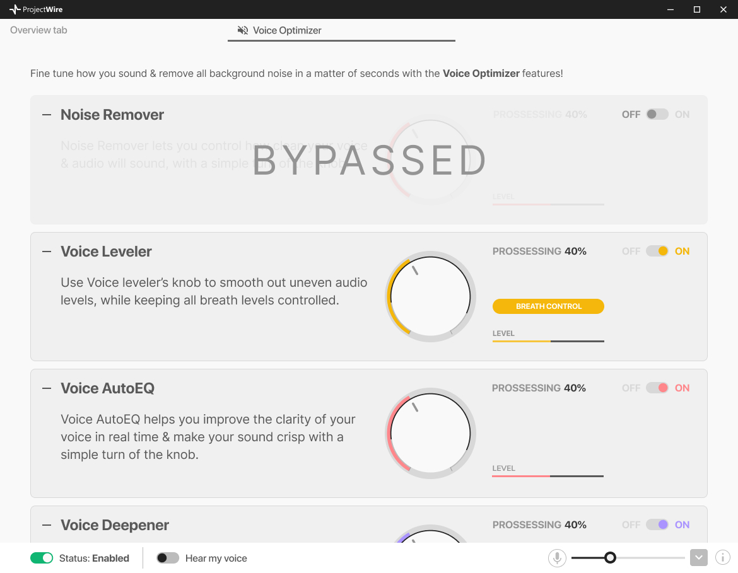Open the info icon in bottom corner
The image size is (738, 573).
coord(722,558)
